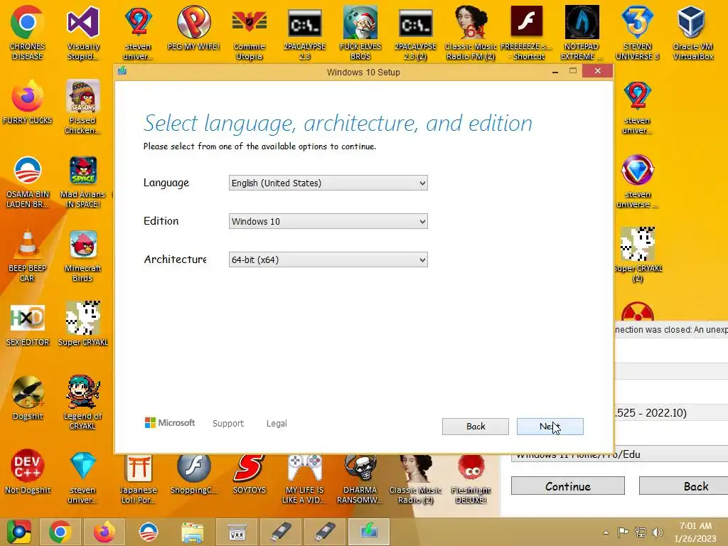
Task: Open the CHRONES DISEASE Chrome desktop icon
Action: point(28,33)
